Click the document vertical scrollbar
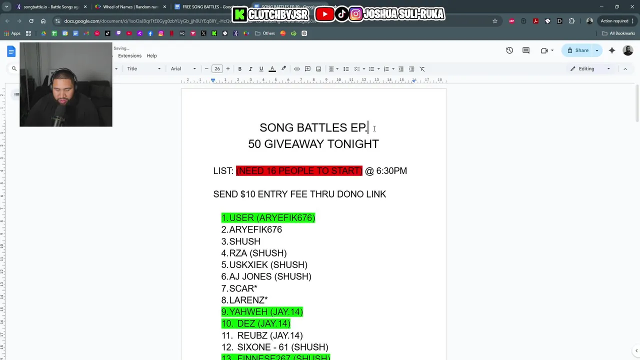 pyautogui.click(x=636, y=102)
